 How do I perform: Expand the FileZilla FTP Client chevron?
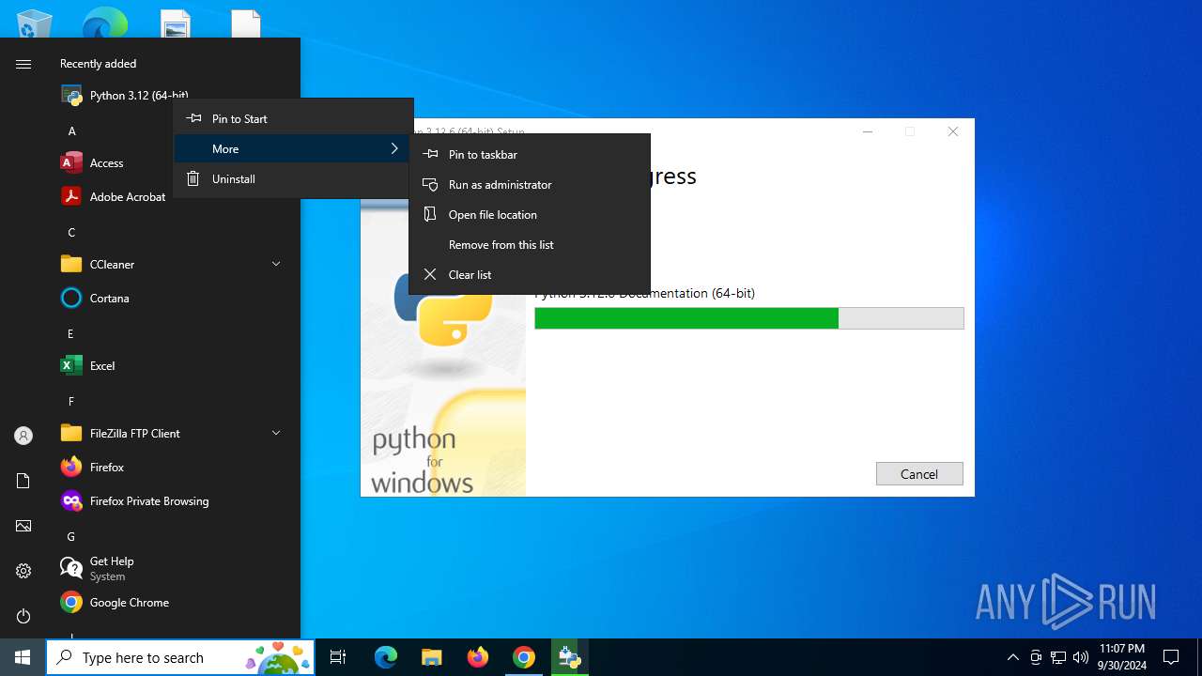click(276, 434)
